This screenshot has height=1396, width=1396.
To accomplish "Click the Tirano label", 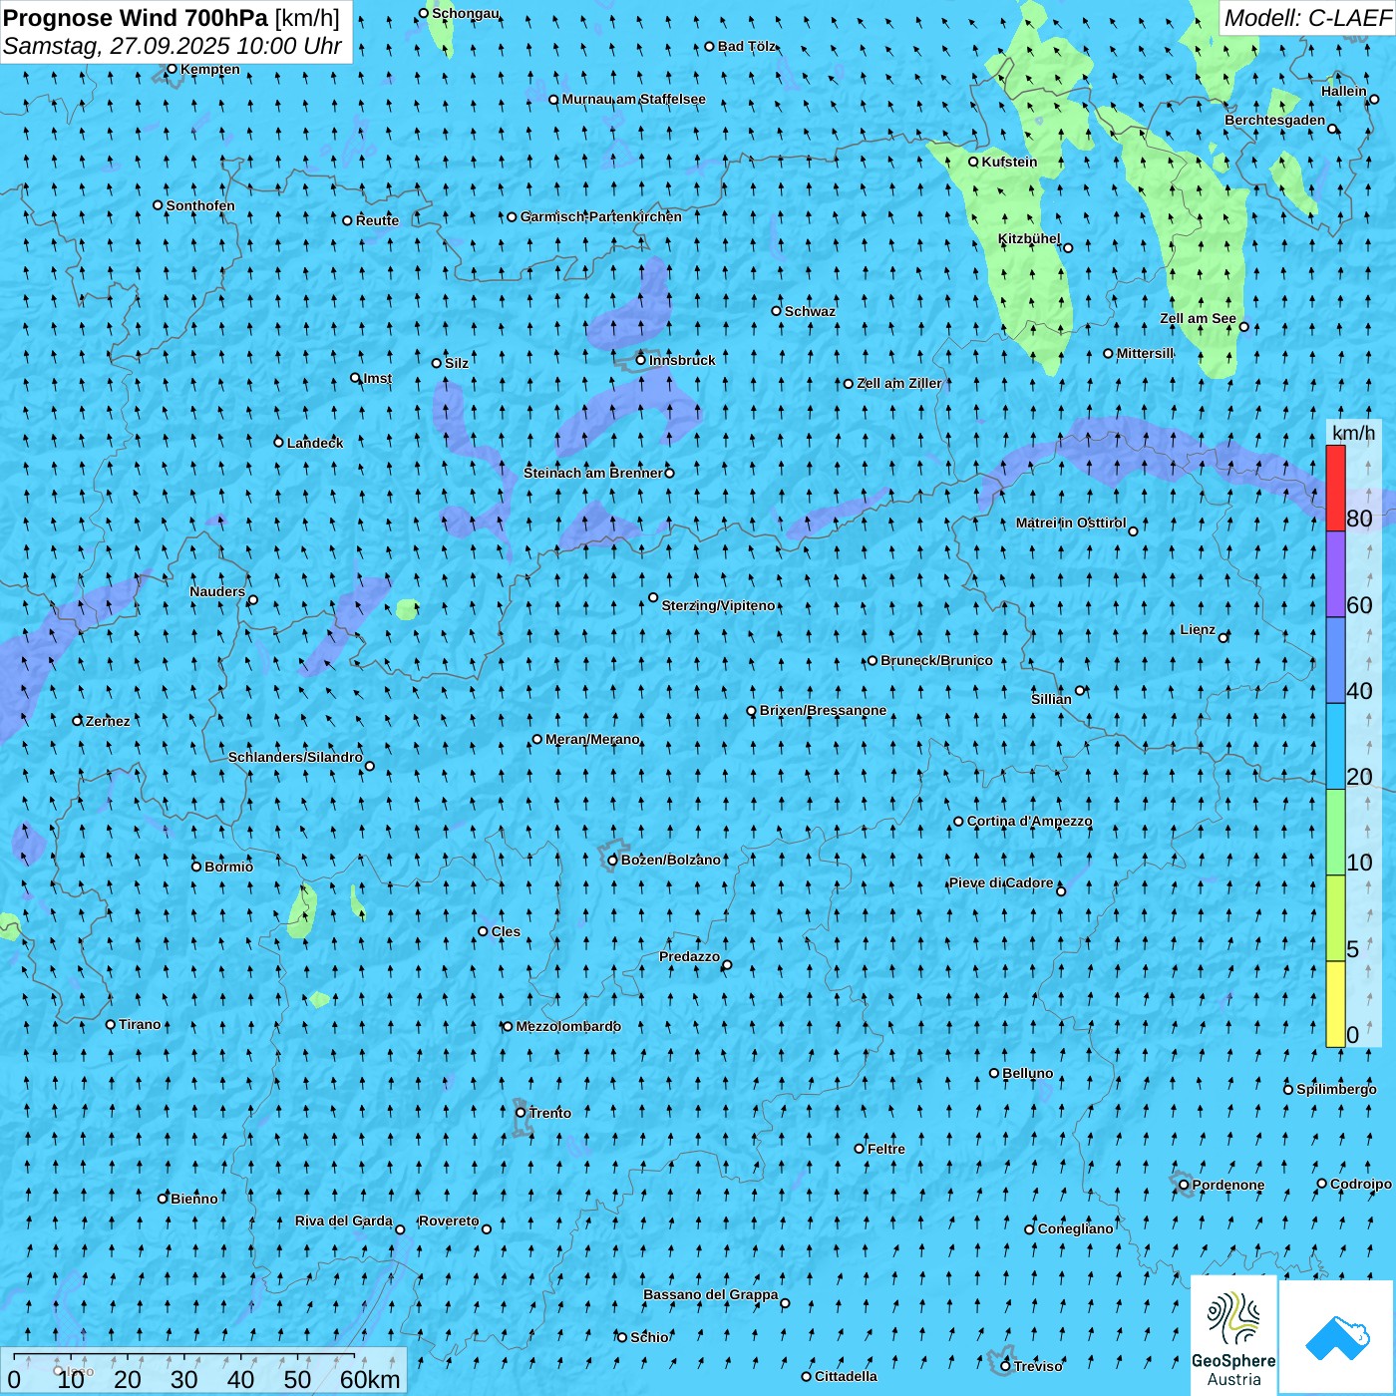I will coord(140,1024).
